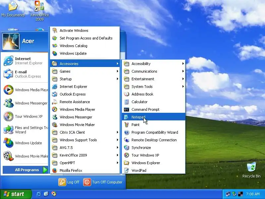
Task: Expand the Communications submenu
Action: (153, 71)
